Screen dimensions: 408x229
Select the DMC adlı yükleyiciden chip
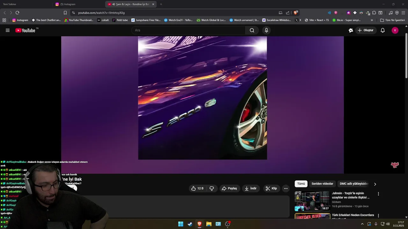[x=354, y=184]
